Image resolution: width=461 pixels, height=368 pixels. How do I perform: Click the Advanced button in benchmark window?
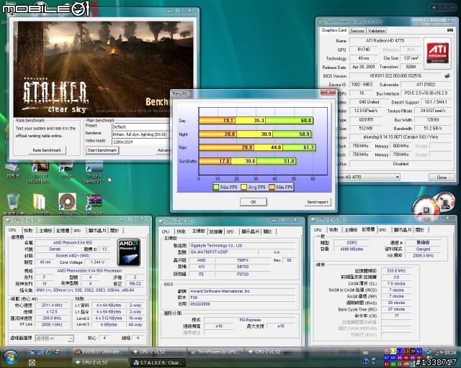pos(164,150)
